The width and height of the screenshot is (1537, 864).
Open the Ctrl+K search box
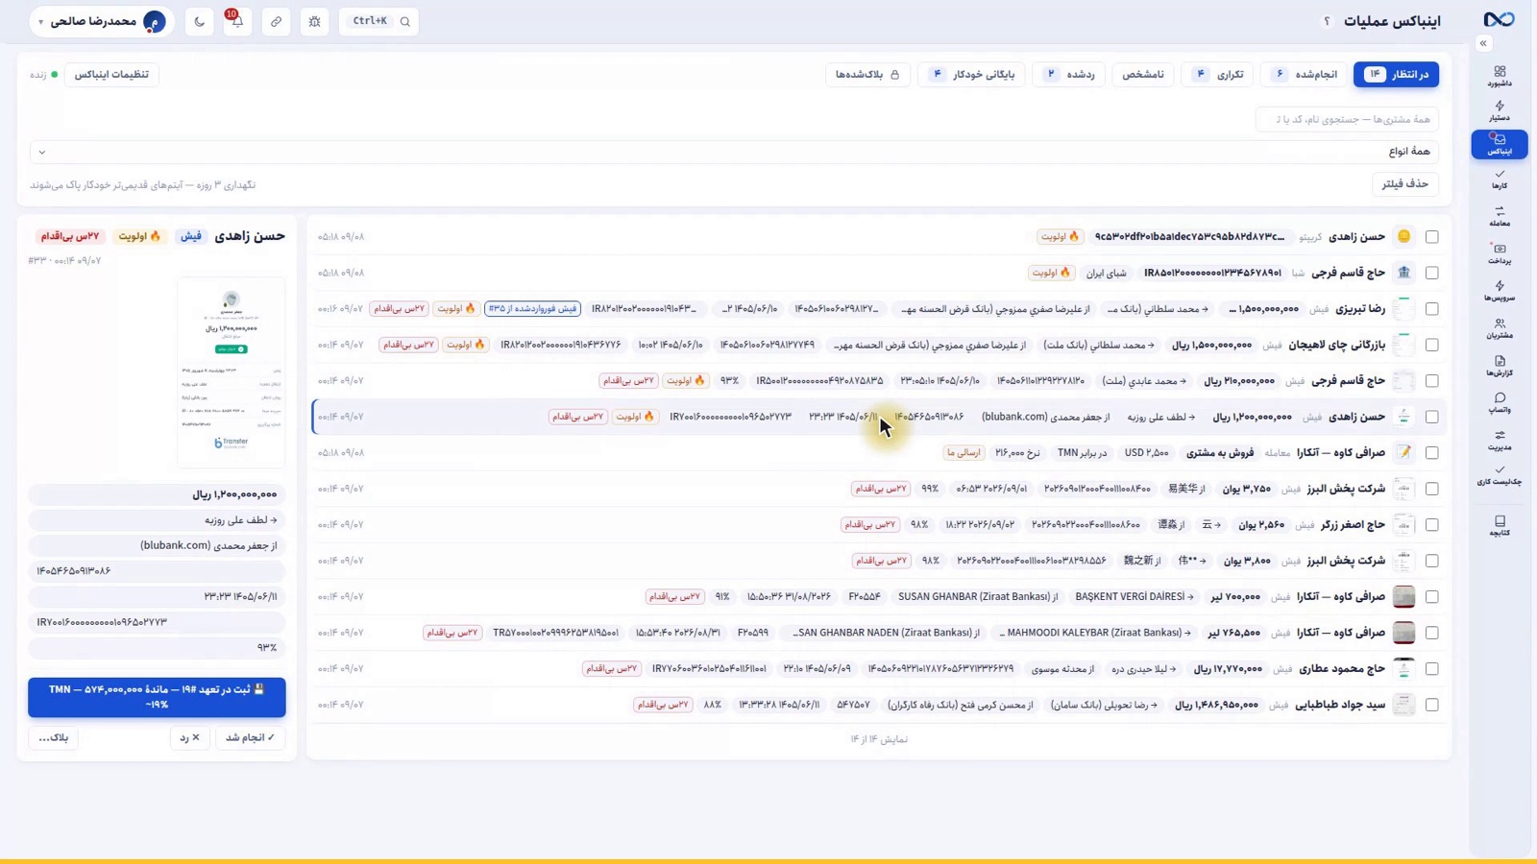pyautogui.click(x=379, y=21)
